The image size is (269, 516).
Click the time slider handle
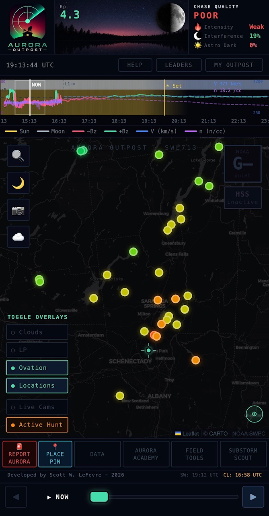point(99,497)
